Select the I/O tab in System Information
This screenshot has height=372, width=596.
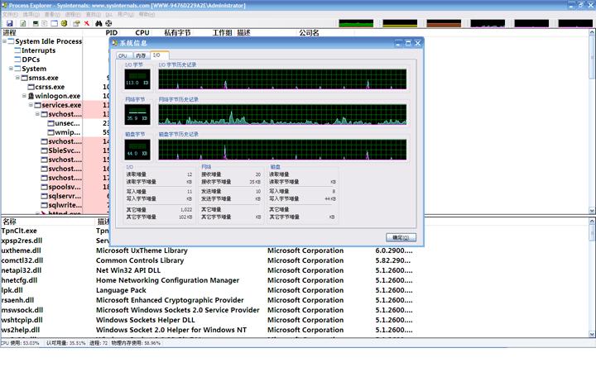coord(159,55)
